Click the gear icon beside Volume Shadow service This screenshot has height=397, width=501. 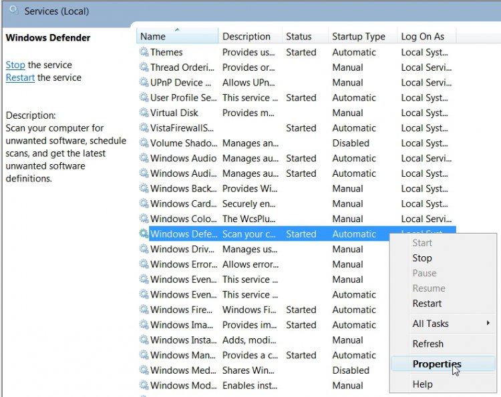144,143
